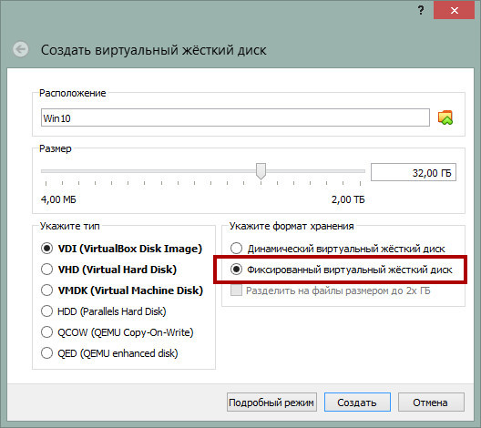Click the help question mark icon
Viewport: 481px width, 428px height.
pos(421,10)
